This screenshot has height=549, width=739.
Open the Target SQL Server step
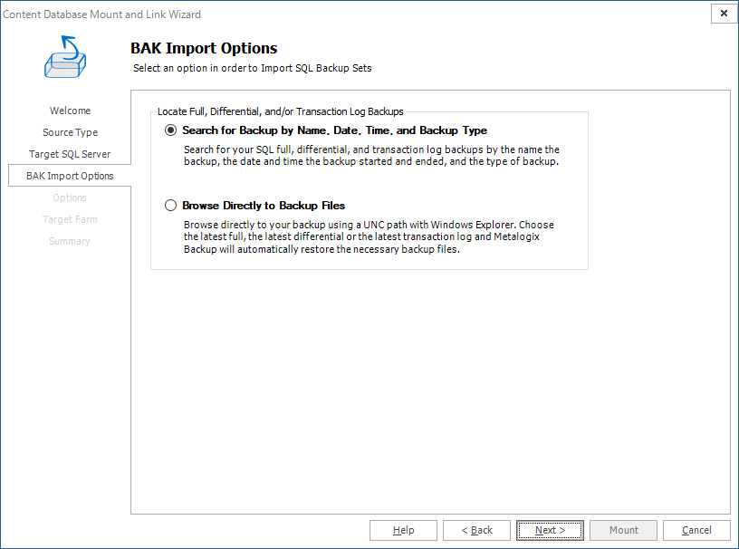(x=70, y=154)
